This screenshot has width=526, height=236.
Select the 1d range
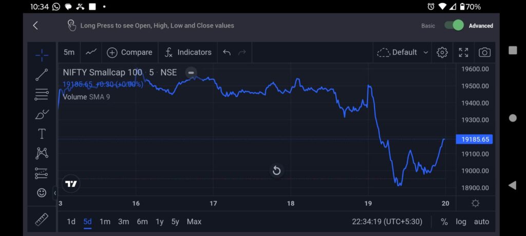pos(71,222)
